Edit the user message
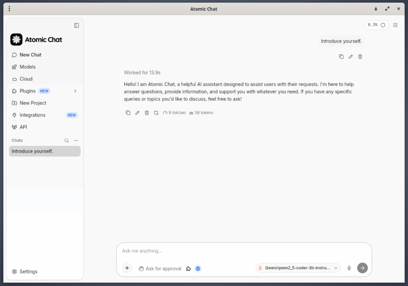 (351, 57)
